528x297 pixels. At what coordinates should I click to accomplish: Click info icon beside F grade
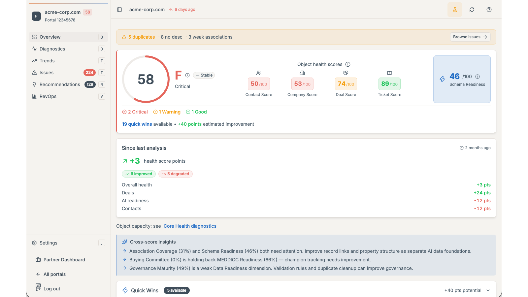click(187, 75)
